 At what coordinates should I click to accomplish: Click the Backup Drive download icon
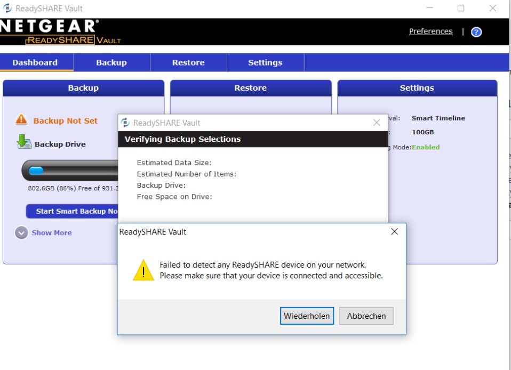[24, 142]
